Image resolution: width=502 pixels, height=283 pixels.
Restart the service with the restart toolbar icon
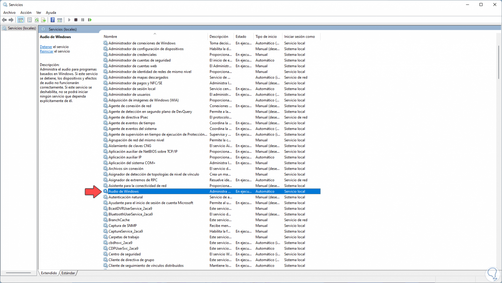tap(90, 20)
